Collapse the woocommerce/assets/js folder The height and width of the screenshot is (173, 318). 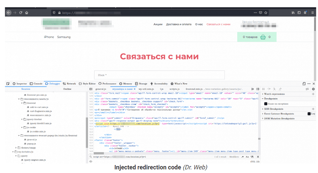[19, 99]
